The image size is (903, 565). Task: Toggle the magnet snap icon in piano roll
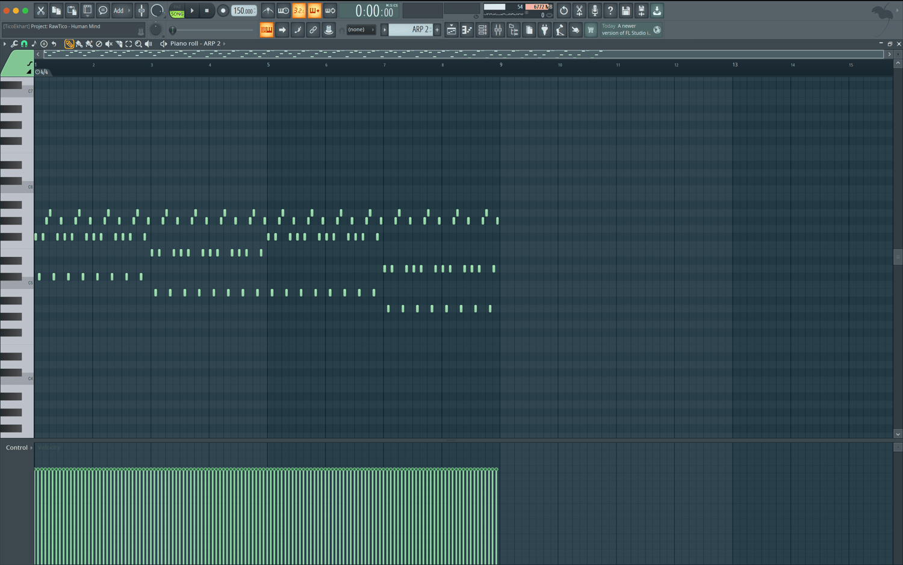(24, 44)
